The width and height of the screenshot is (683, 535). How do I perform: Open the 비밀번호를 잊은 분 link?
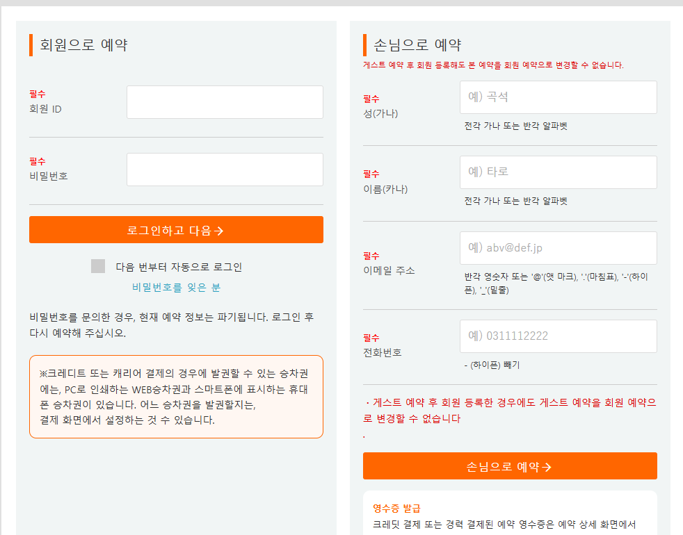click(176, 288)
